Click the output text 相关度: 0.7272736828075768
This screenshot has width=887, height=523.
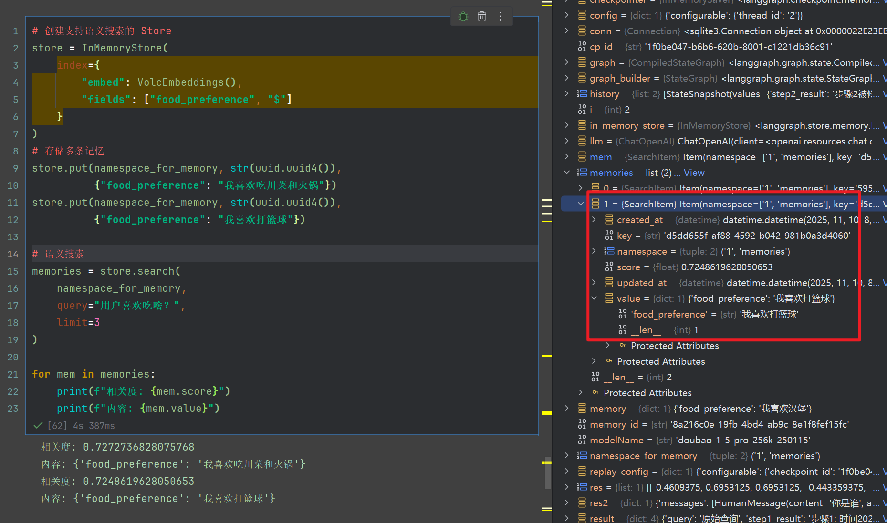point(118,447)
